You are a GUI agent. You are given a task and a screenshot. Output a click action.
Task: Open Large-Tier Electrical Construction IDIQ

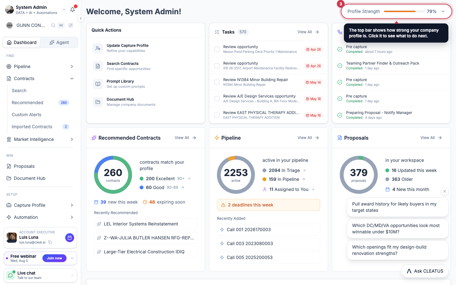146,252
